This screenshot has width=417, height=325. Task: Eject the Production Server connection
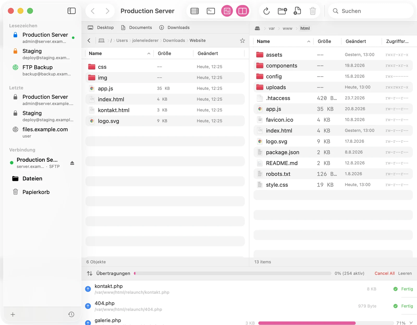coord(72,163)
